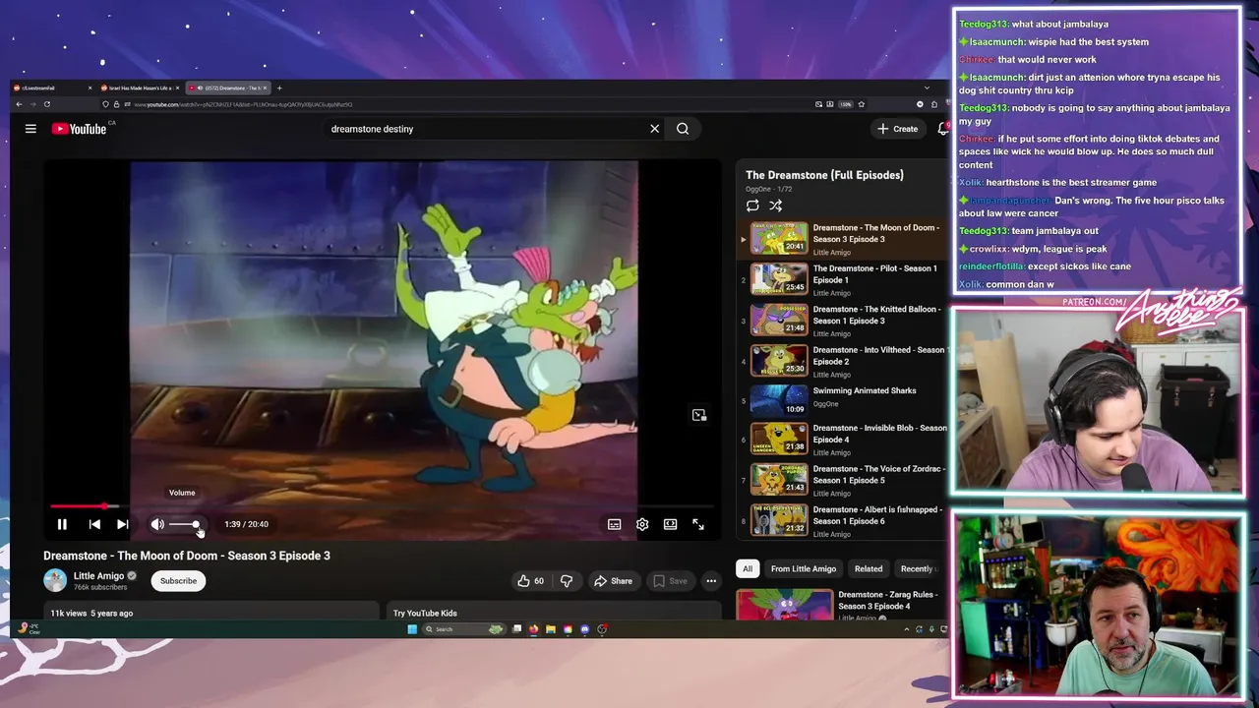The height and width of the screenshot is (708, 1259).
Task: Open 'Zarag Rules' suggested video
Action: click(842, 604)
